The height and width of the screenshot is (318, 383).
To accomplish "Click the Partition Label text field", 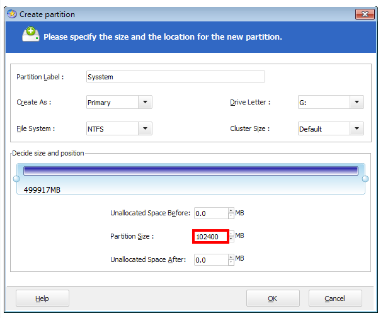I will pyautogui.click(x=175, y=77).
